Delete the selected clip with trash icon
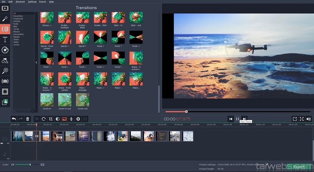Screen dimensions: 314x172 click(x=28, y=119)
